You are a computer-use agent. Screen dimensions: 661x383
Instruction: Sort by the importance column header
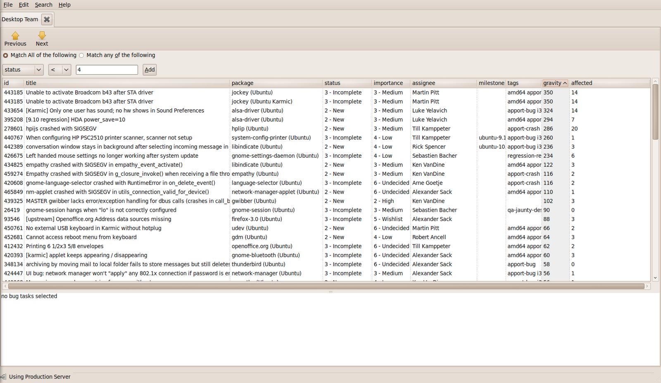pos(391,83)
